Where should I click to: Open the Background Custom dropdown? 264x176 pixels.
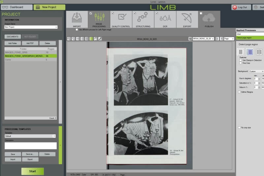pos(256,71)
